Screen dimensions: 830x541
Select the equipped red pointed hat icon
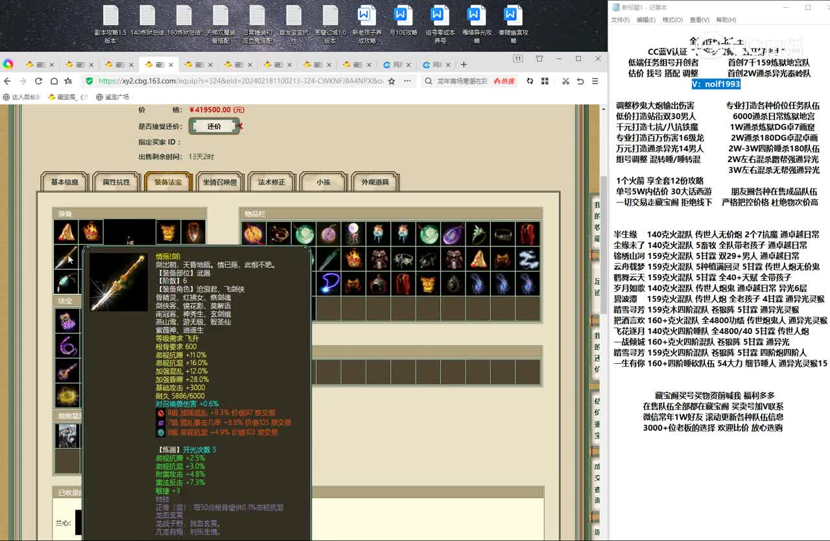66,232
